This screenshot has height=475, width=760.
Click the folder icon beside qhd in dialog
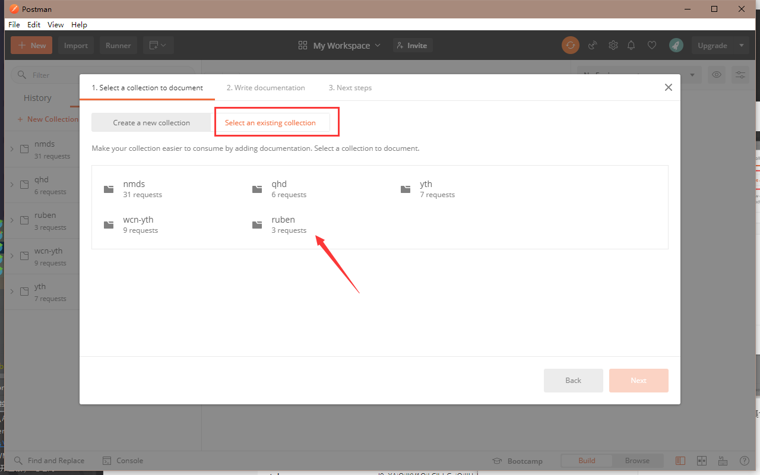click(257, 189)
